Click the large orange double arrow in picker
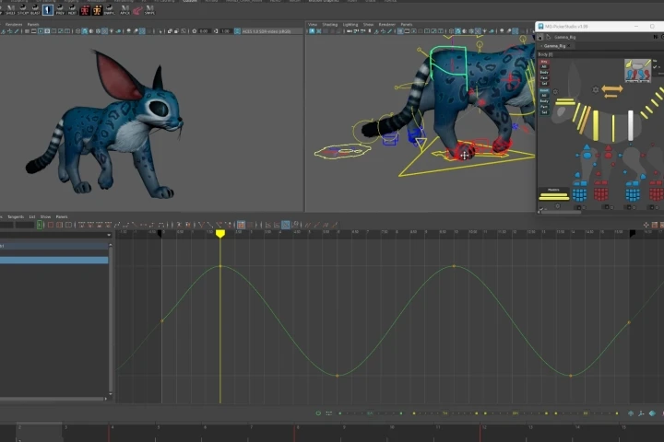 coord(612,88)
